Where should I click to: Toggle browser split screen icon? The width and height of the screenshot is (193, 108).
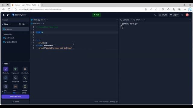point(163,9)
